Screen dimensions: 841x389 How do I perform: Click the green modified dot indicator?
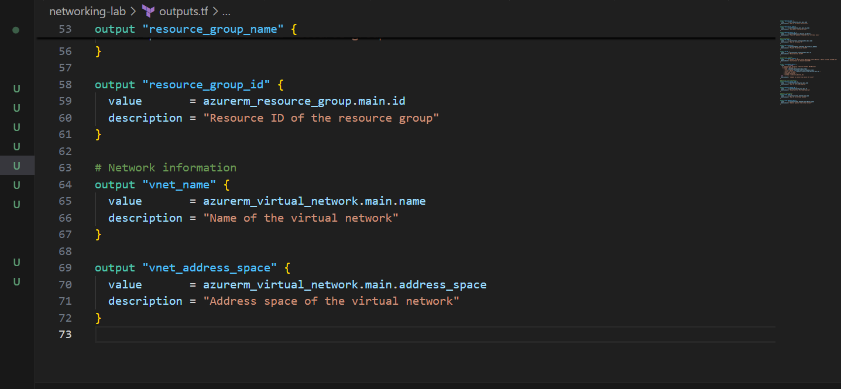pos(16,30)
